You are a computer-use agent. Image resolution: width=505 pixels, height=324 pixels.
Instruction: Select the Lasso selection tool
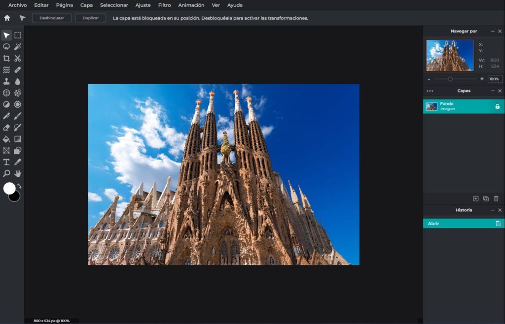(x=6, y=47)
